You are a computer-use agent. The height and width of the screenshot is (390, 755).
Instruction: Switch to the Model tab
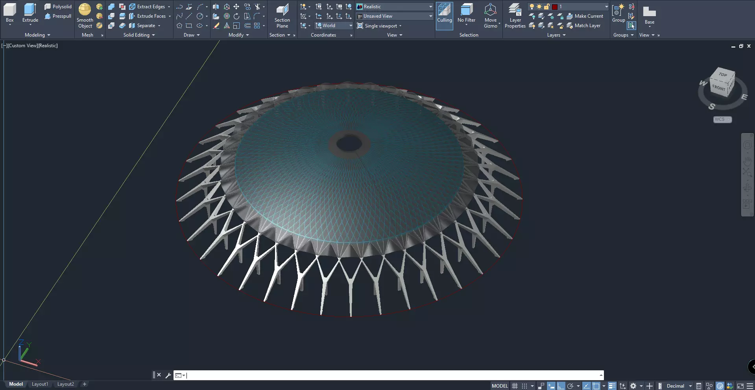16,384
